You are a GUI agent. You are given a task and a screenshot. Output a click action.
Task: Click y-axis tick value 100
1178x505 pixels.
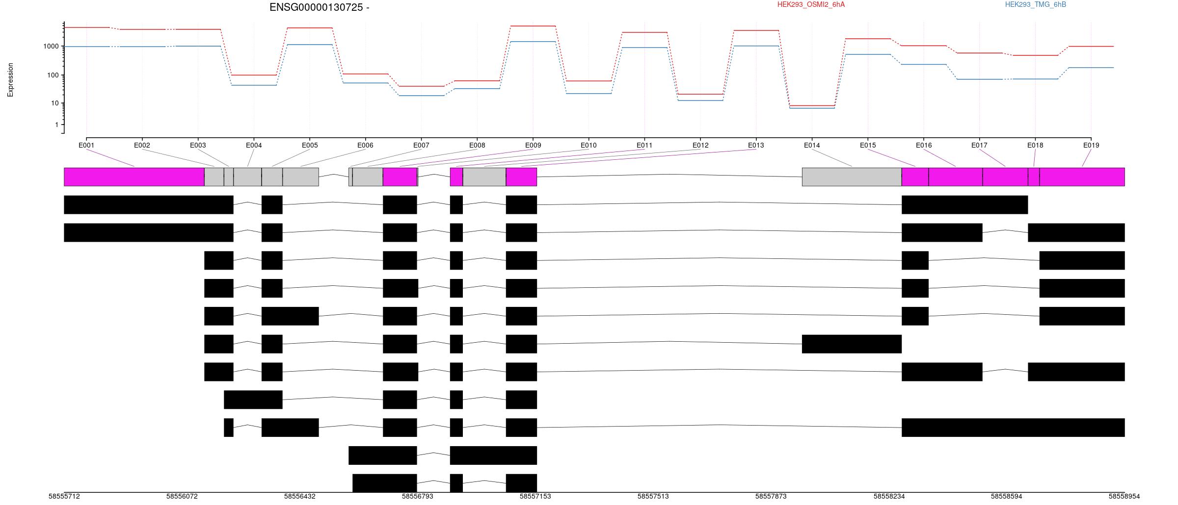[x=53, y=75]
